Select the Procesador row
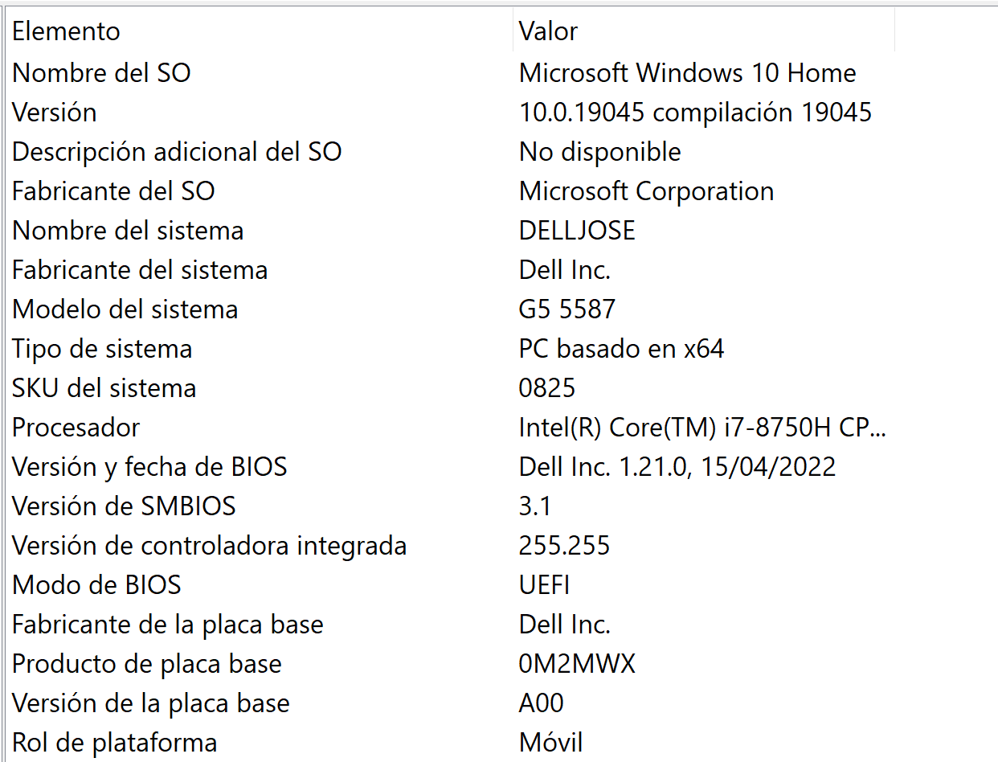This screenshot has height=762, width=998. pos(75,427)
